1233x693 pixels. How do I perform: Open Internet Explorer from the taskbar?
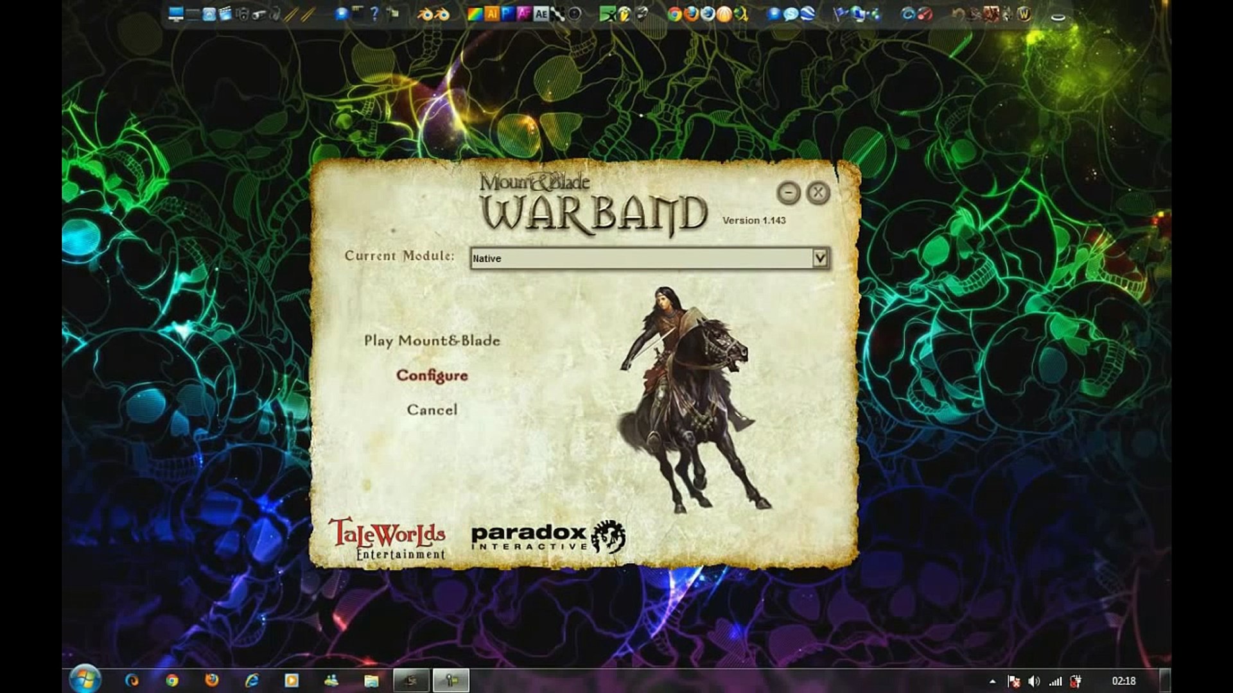(252, 680)
